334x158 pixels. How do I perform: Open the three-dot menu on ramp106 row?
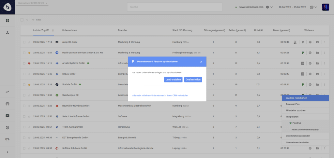[x=325, y=42]
